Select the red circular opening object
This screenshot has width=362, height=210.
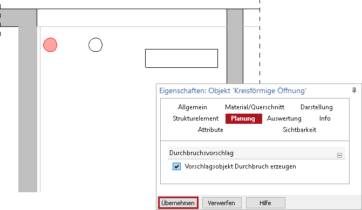tap(50, 45)
